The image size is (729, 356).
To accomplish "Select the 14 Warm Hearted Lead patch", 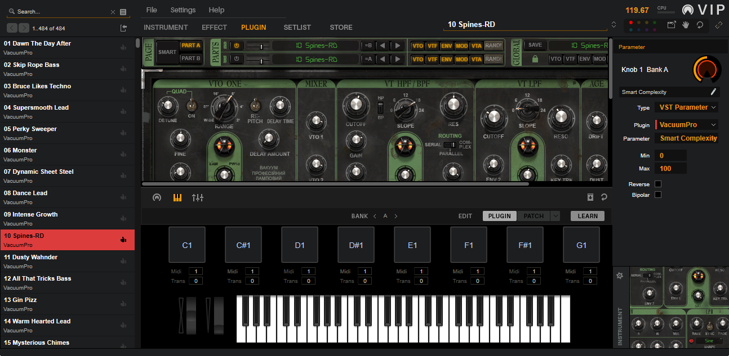I will coord(68,326).
